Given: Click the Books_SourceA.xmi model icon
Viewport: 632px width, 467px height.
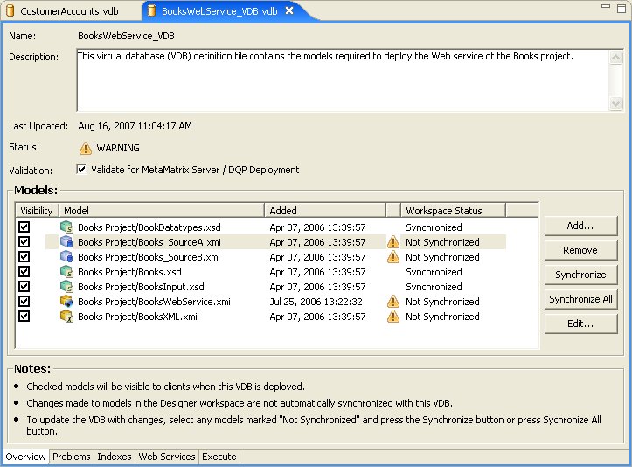Looking at the screenshot, I should point(66,242).
